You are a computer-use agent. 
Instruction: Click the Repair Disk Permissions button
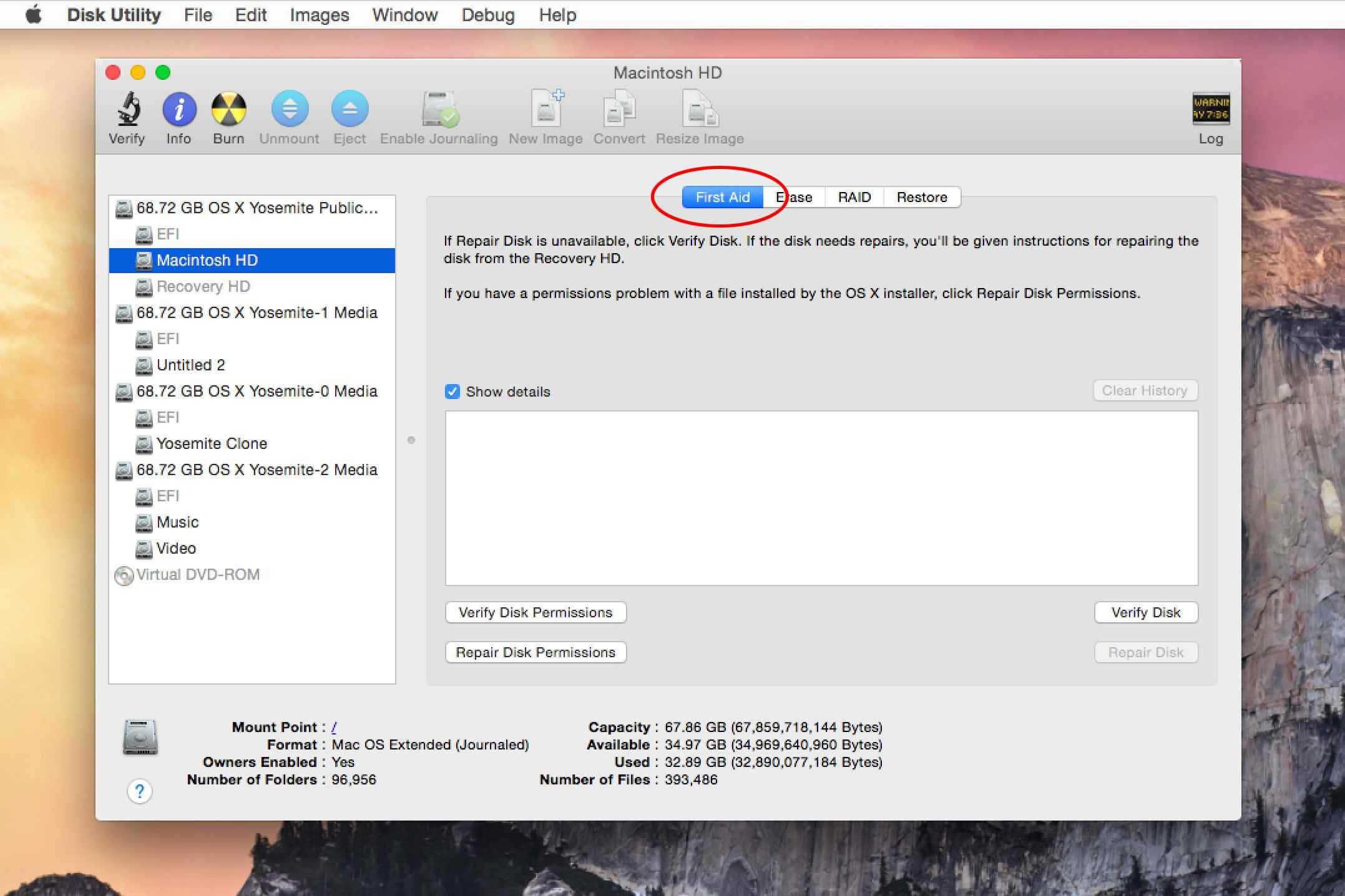[x=537, y=651]
